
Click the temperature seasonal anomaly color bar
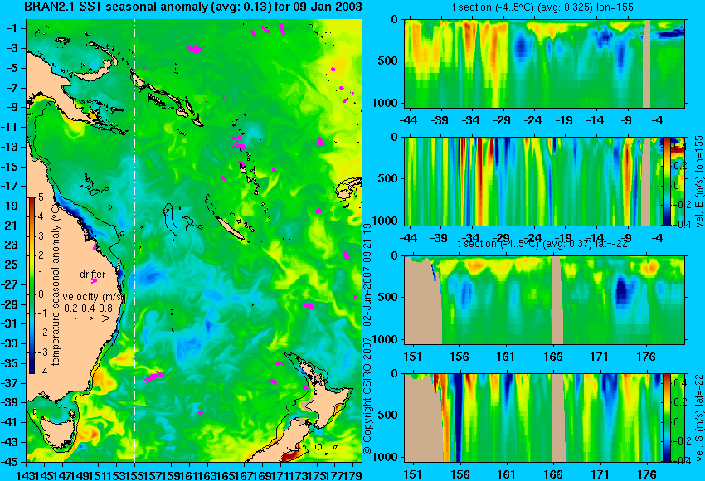coord(32,285)
